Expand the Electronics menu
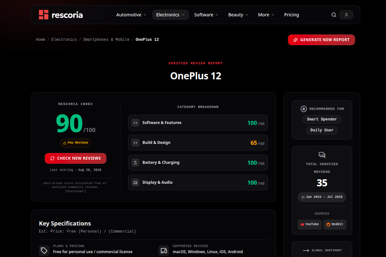This screenshot has width=386, height=257. tap(170, 15)
